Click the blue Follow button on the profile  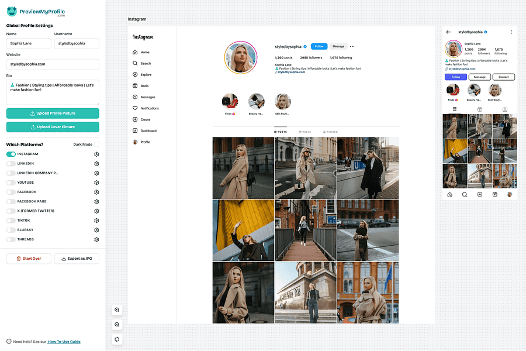[x=318, y=46]
